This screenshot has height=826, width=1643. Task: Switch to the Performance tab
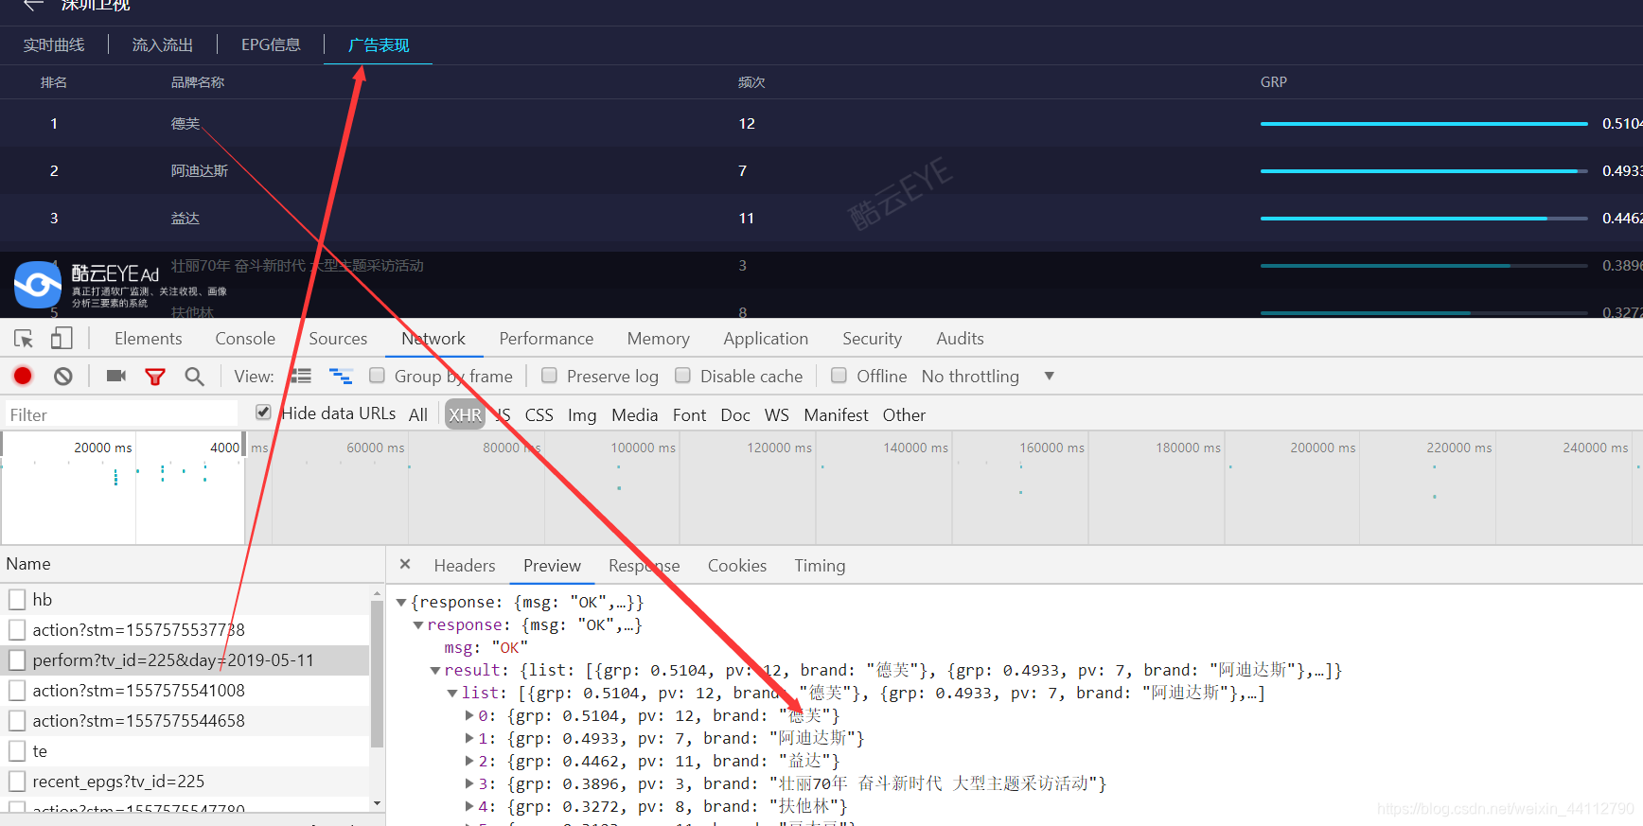tap(546, 339)
